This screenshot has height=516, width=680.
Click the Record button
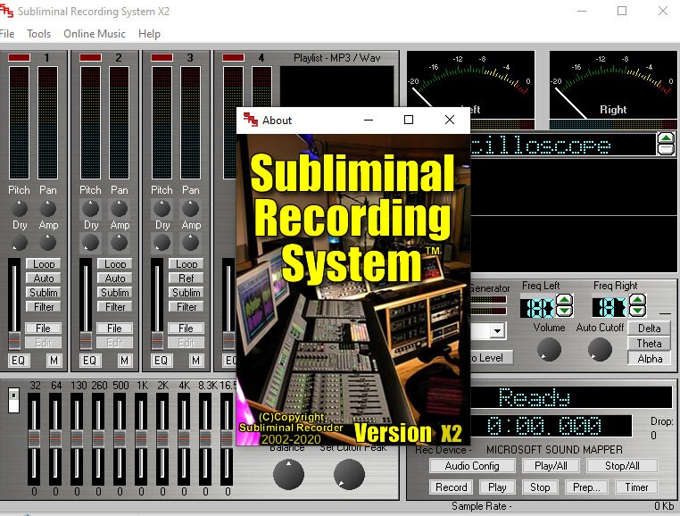tap(451, 487)
